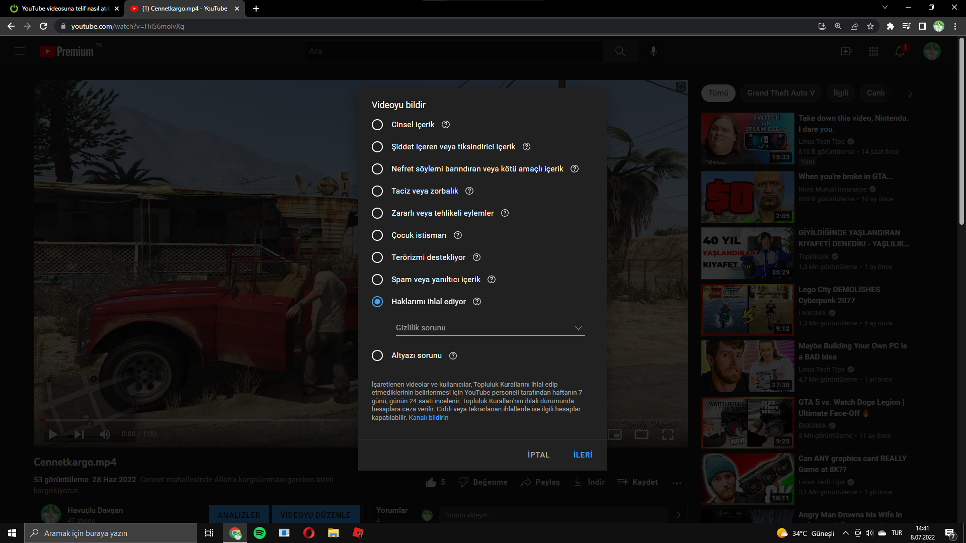
Task: Click help icon beside Spam veya yanıltıcı içerik
Action: pos(492,280)
